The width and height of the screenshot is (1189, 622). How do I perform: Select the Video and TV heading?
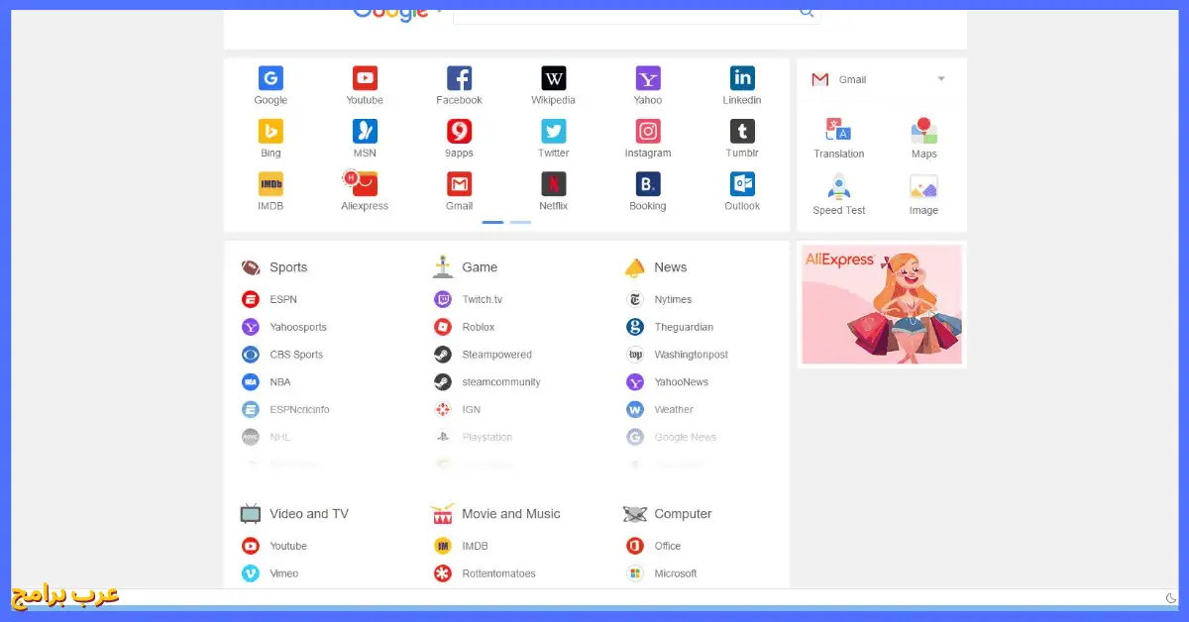309,514
